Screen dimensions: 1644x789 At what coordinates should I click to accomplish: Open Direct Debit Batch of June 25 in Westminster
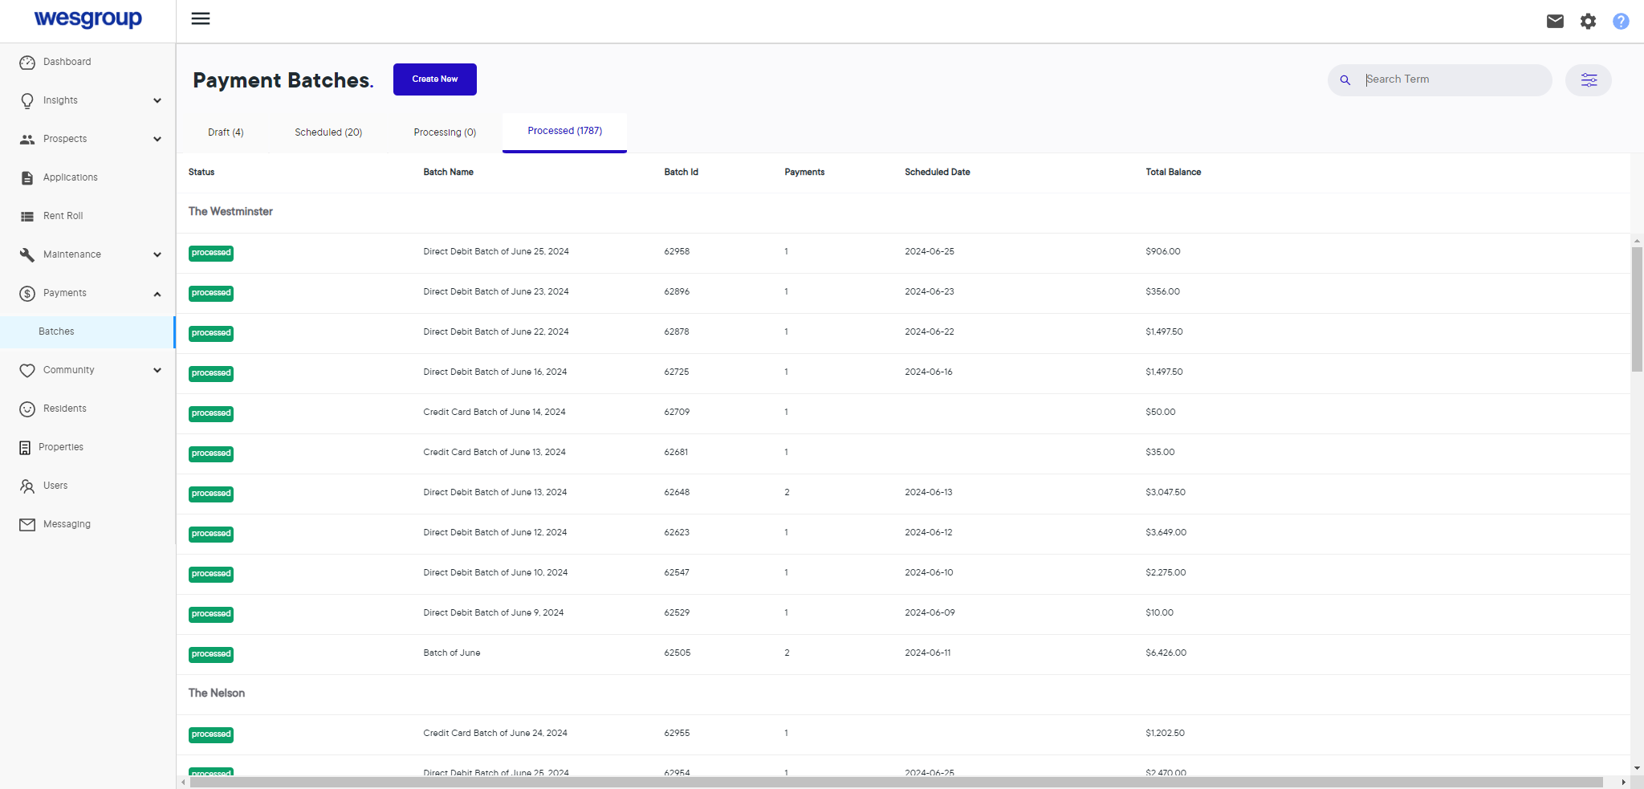pos(496,251)
